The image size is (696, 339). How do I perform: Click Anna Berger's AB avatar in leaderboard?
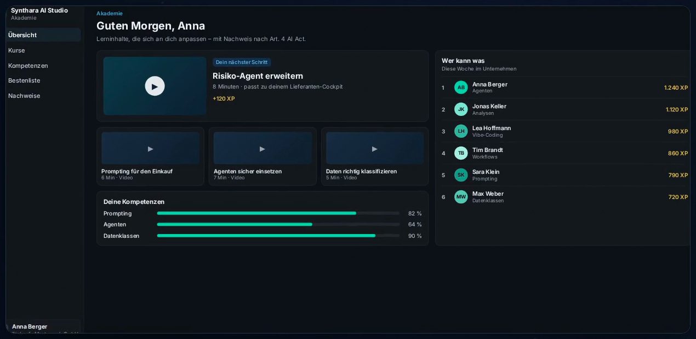[461, 87]
